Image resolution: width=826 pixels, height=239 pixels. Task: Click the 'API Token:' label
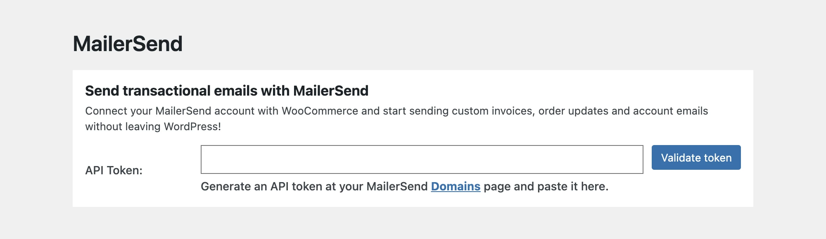point(114,170)
